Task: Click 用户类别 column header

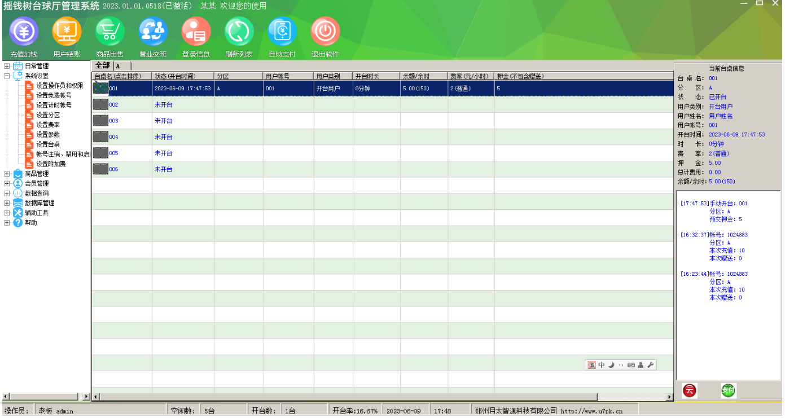Action: point(334,76)
